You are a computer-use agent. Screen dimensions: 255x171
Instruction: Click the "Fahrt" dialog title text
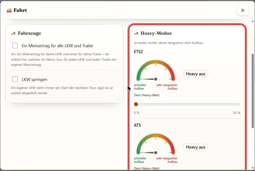tap(20, 10)
